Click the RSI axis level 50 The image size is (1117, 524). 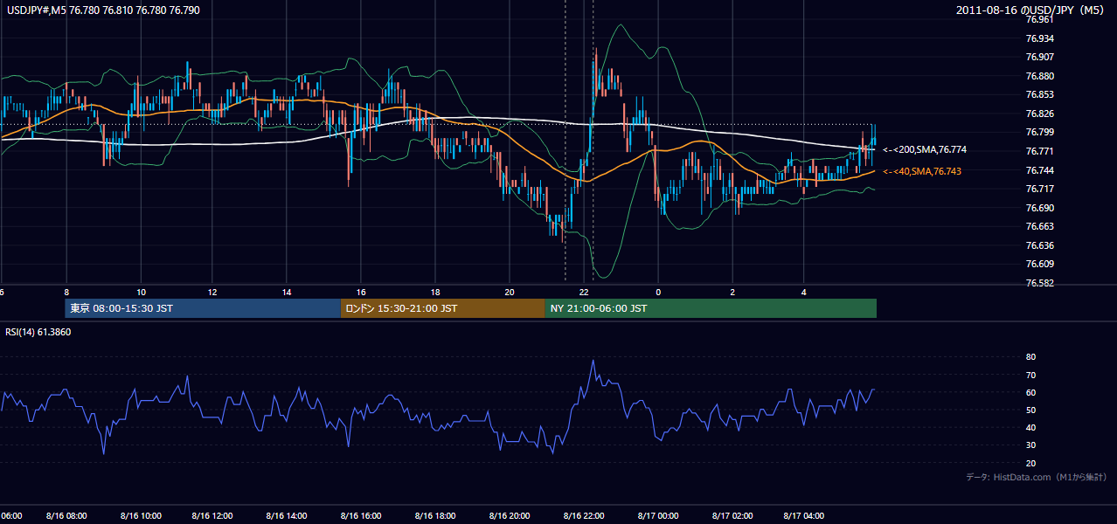tap(1030, 410)
